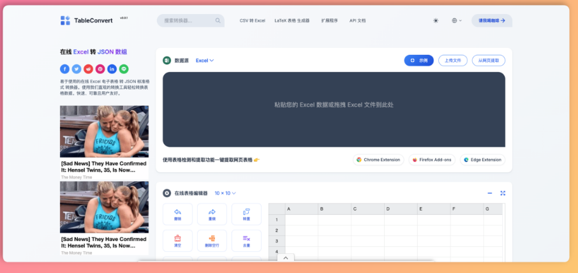Share the page on Pinterest
Viewport: 578px width, 273px height.
[100, 69]
